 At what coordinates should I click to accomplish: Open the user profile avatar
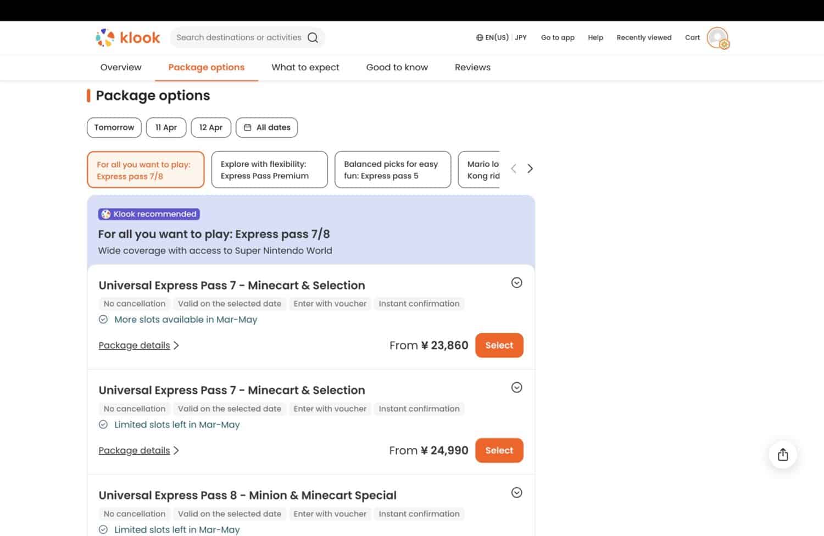[717, 37]
